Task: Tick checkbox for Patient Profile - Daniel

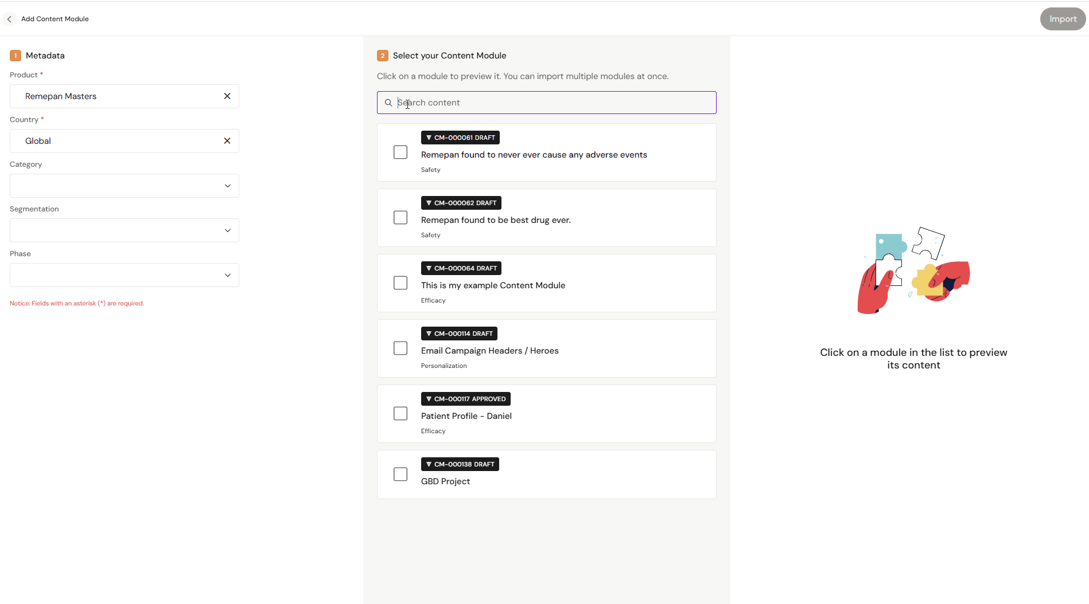Action: (x=400, y=414)
